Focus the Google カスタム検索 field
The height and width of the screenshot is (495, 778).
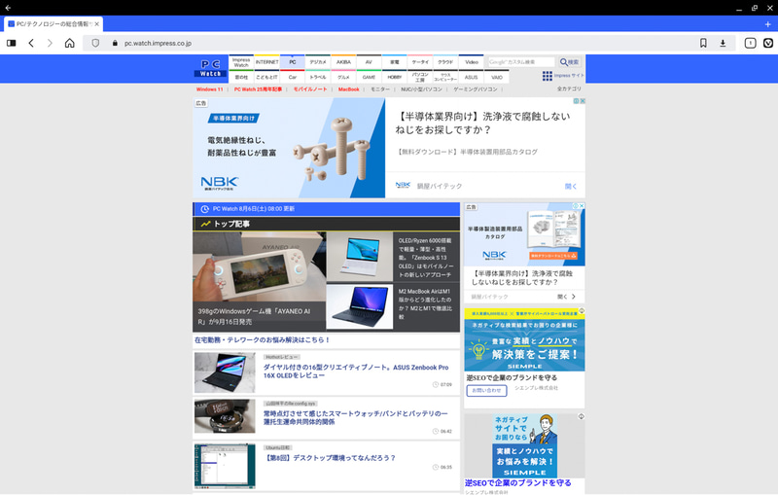tap(521, 62)
